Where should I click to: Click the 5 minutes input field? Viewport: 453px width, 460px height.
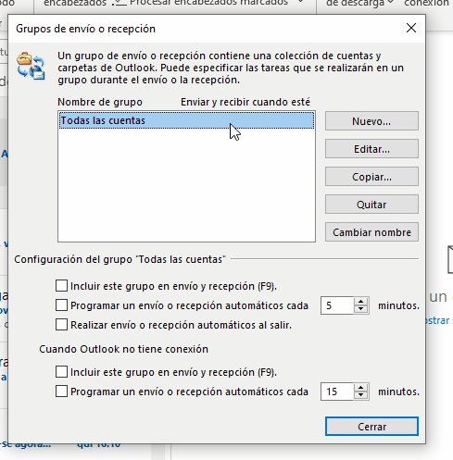(x=337, y=305)
